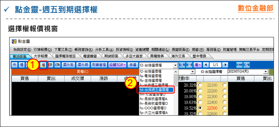Screen dimensions: 279x127
Task: Select the left radio button beside strike 22500
Action: pos(201,108)
